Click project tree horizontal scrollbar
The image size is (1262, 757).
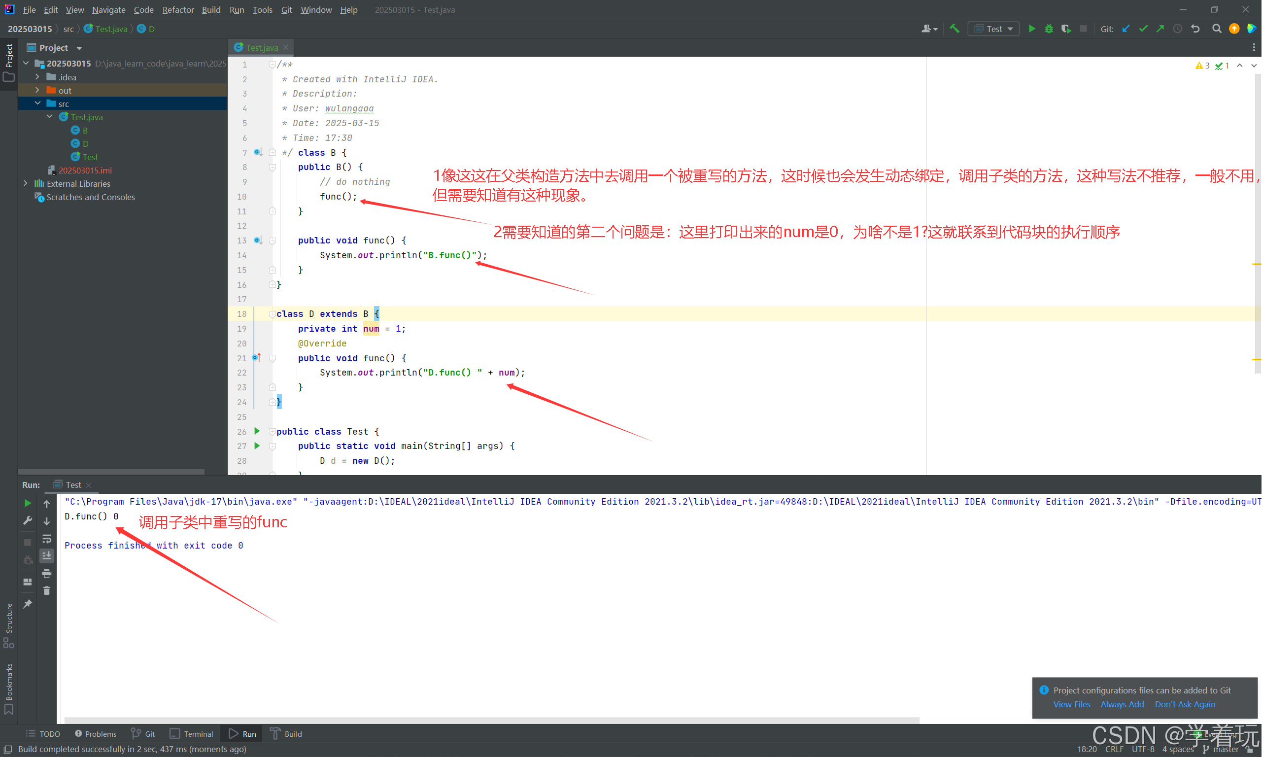tap(111, 471)
